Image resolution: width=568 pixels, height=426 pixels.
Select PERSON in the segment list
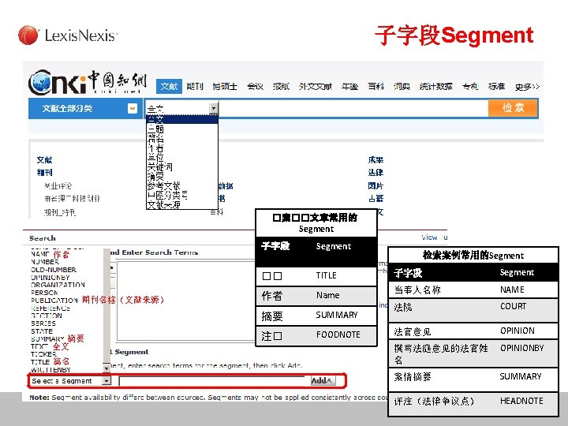[44, 293]
